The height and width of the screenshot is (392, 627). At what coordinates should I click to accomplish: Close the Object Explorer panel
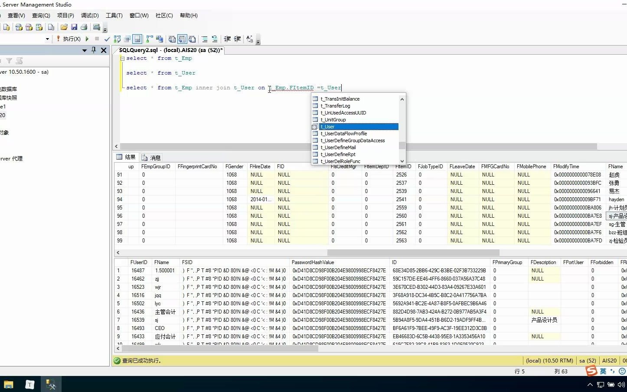(x=104, y=50)
